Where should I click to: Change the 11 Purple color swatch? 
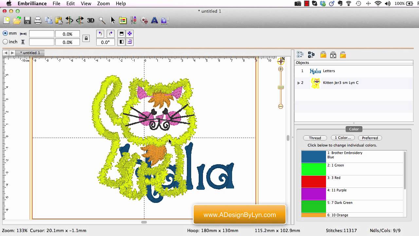(x=314, y=194)
